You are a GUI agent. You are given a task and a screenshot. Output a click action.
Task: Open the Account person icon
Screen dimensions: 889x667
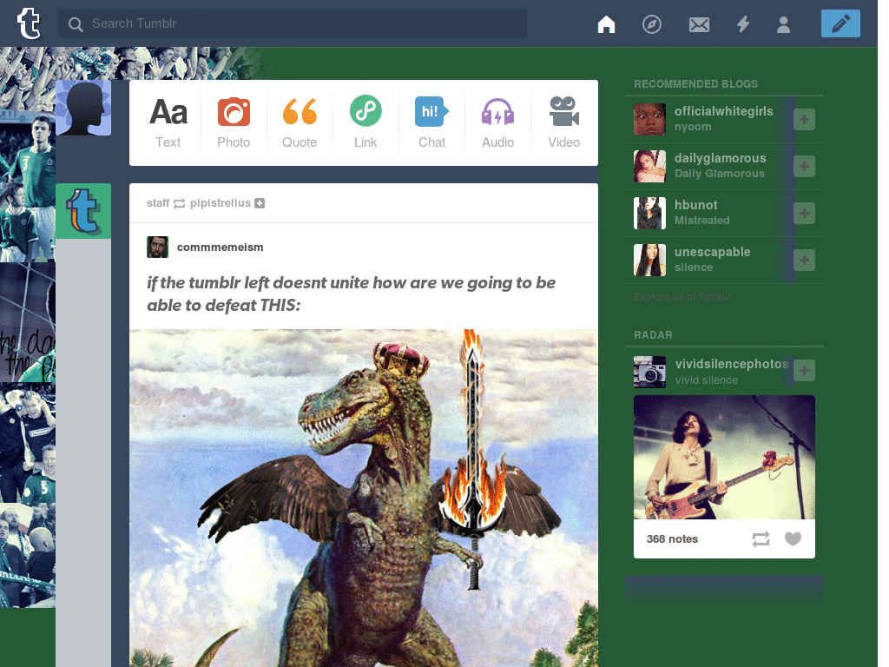point(783,24)
